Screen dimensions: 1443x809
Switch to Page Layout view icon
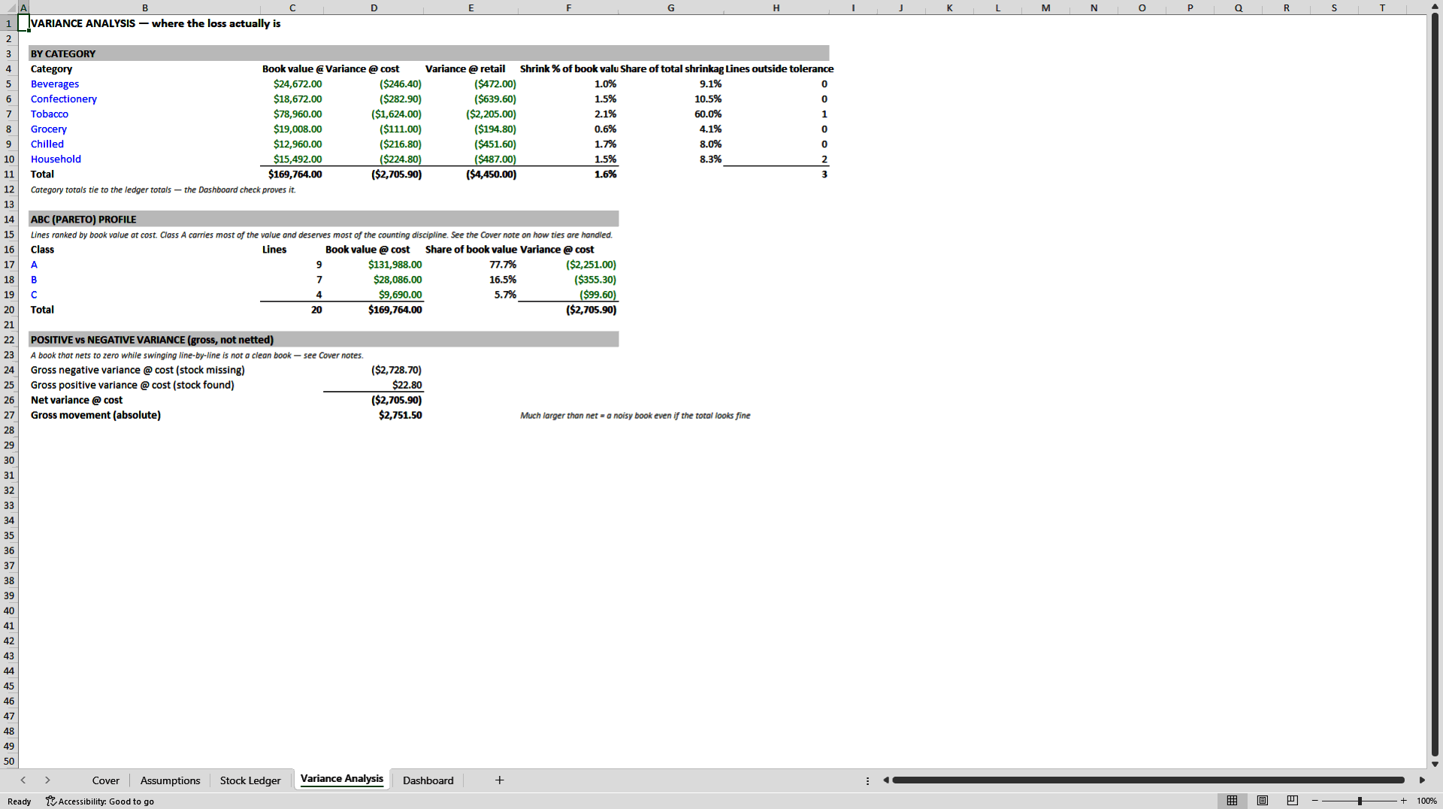tap(1263, 801)
